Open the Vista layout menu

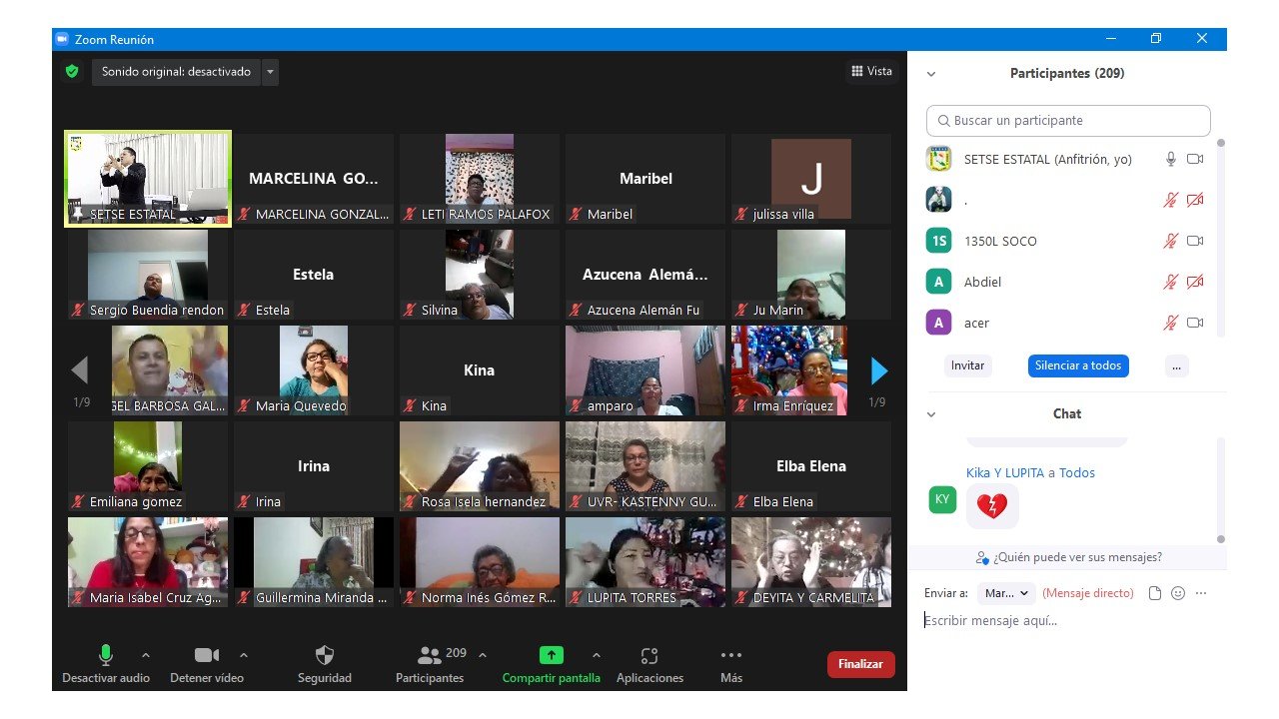point(871,72)
